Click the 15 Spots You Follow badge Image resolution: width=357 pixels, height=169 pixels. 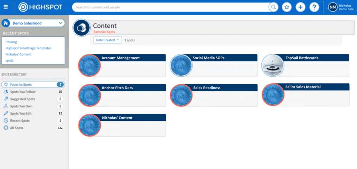pos(60,92)
